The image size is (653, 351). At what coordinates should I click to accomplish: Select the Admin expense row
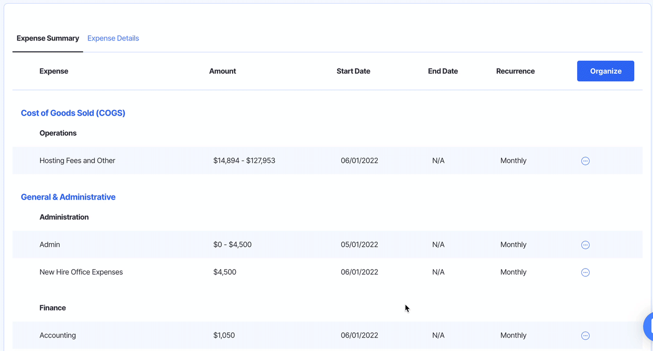click(x=50, y=245)
